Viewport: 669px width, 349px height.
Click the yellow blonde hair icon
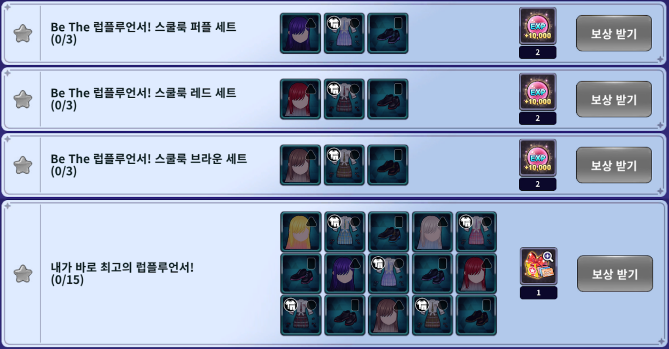point(301,232)
